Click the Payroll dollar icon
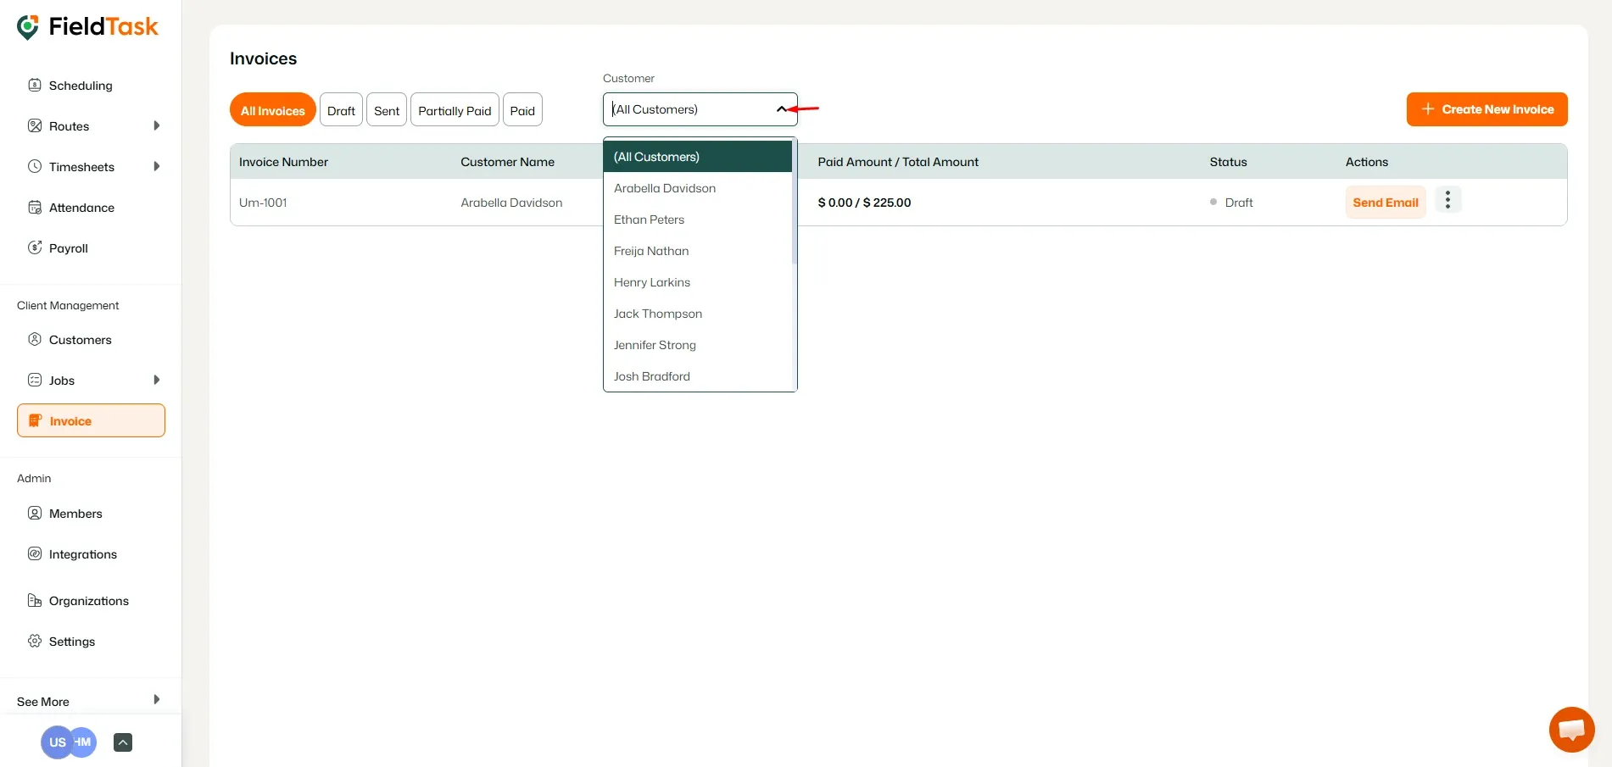1612x767 pixels. point(35,247)
